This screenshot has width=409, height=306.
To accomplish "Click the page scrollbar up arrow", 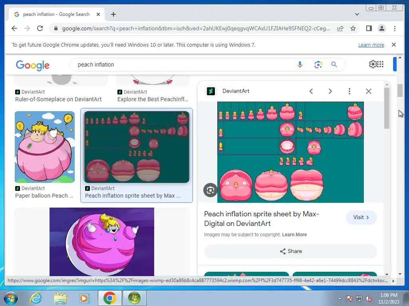I will coord(400,57).
